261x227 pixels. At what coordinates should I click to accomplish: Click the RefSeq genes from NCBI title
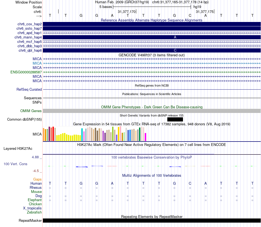[x=152, y=85]
